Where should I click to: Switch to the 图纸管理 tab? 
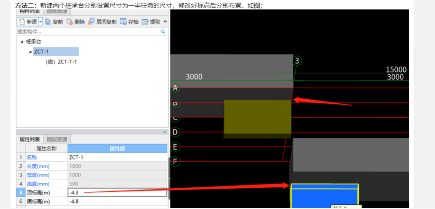pyautogui.click(x=57, y=12)
